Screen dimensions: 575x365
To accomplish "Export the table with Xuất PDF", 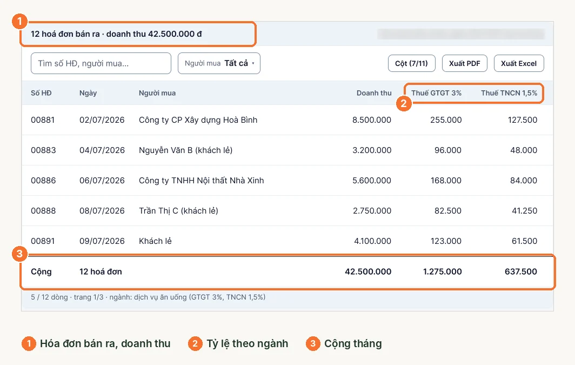I will pyautogui.click(x=465, y=63).
